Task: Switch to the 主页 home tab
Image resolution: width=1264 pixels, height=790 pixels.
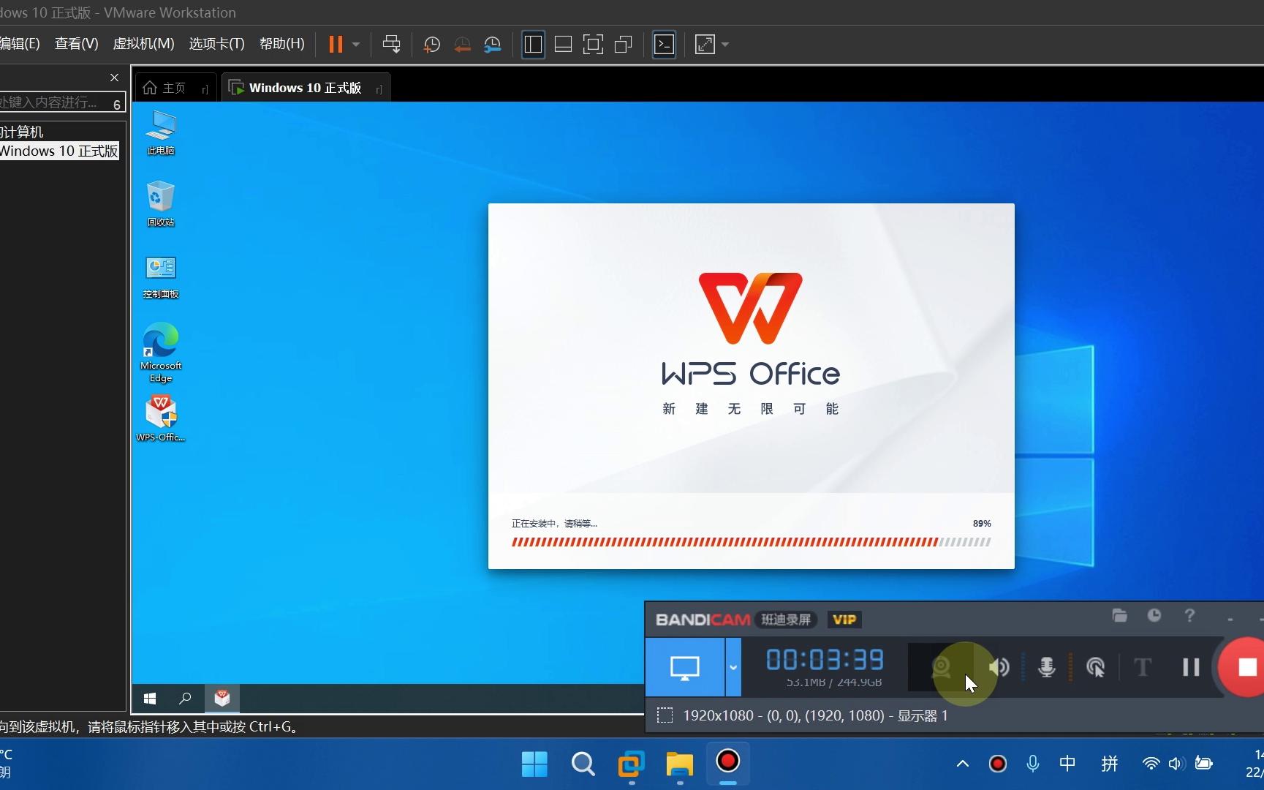Action: (174, 88)
